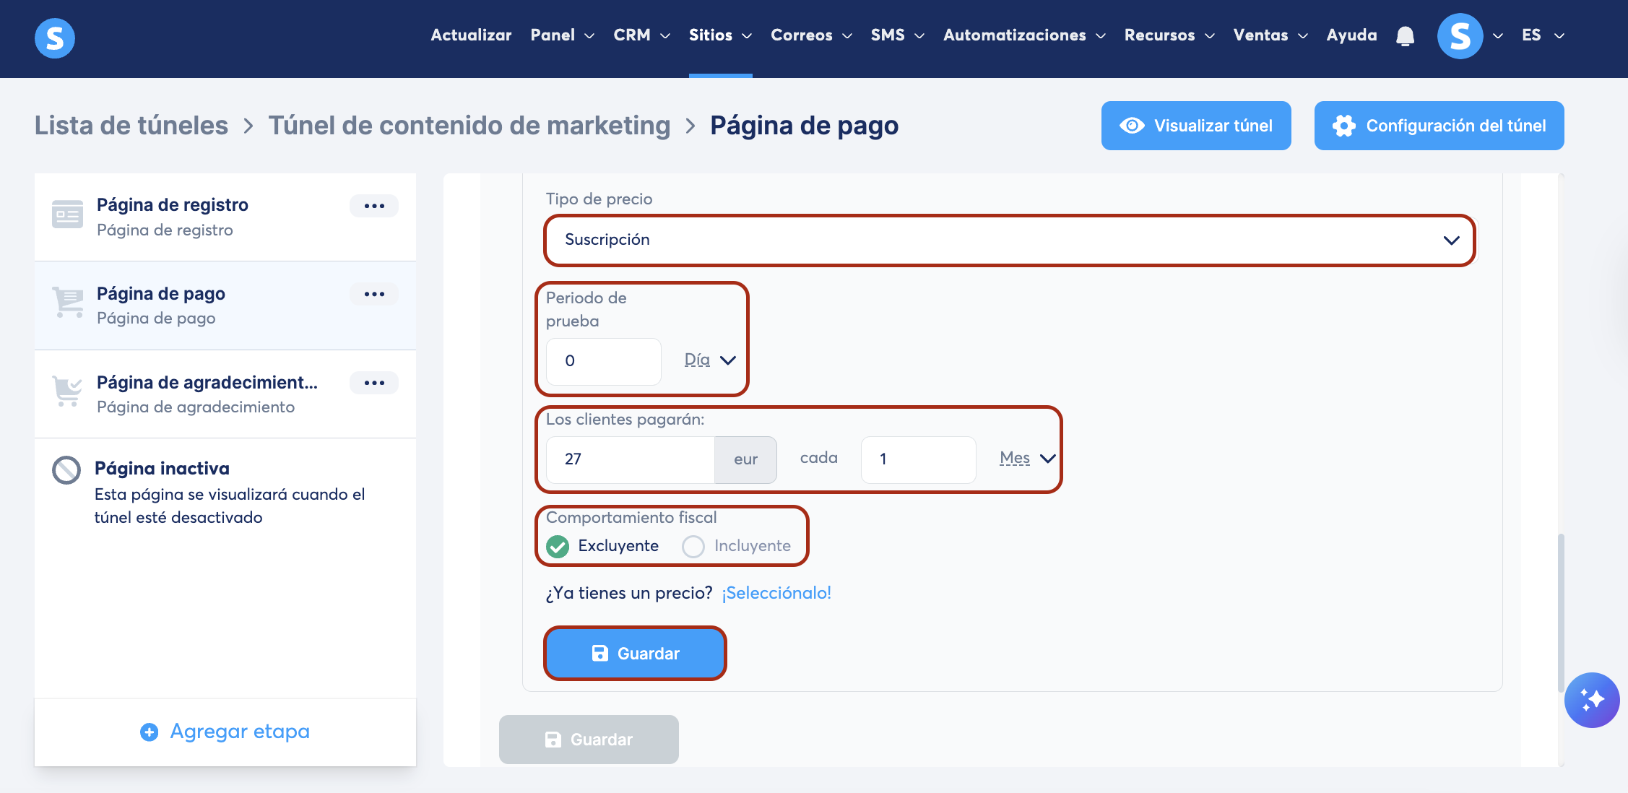The width and height of the screenshot is (1628, 793).
Task: Select the Excluyente tax behavior option
Action: pyautogui.click(x=558, y=546)
